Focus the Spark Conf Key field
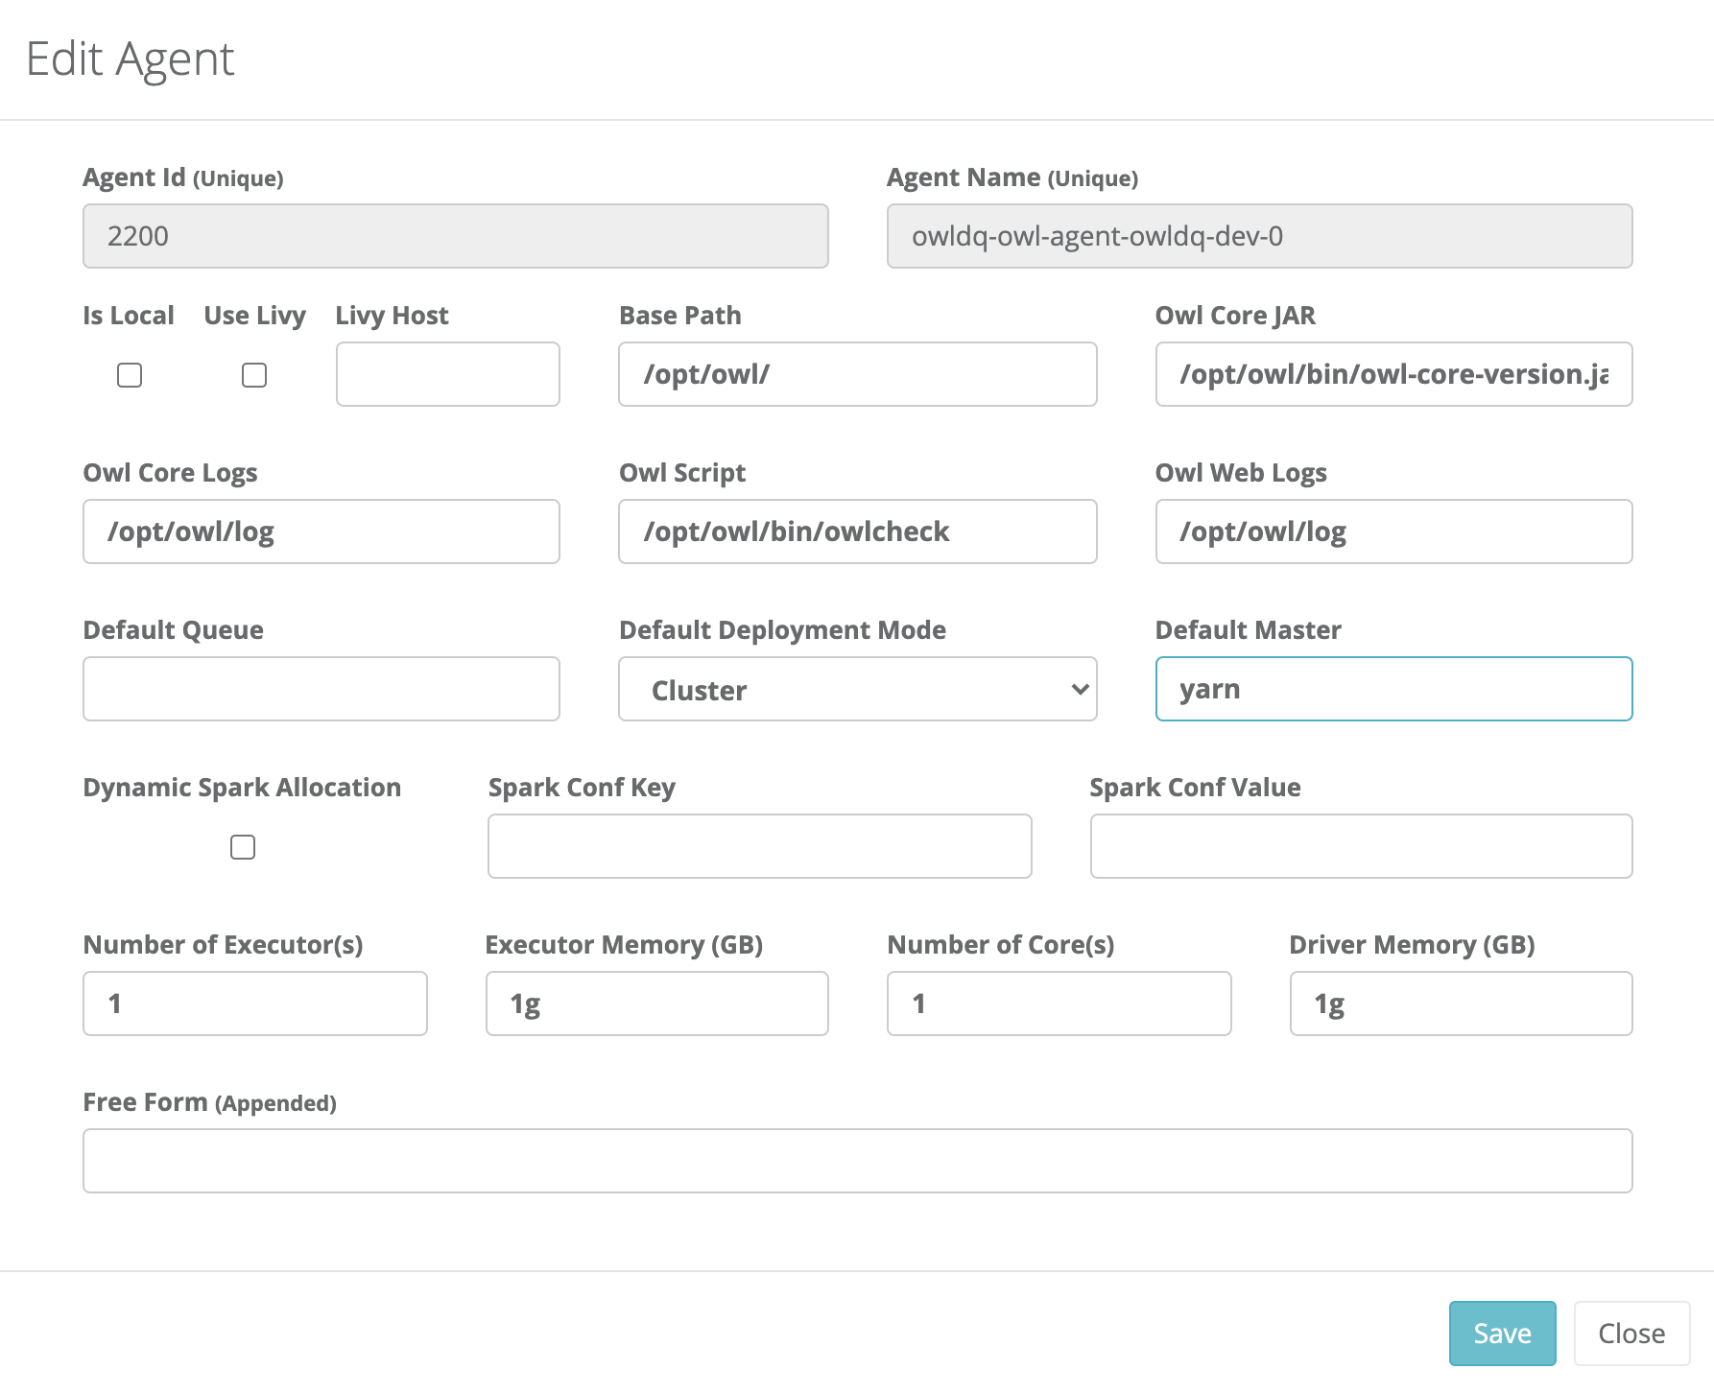The height and width of the screenshot is (1393, 1714). coord(759,846)
